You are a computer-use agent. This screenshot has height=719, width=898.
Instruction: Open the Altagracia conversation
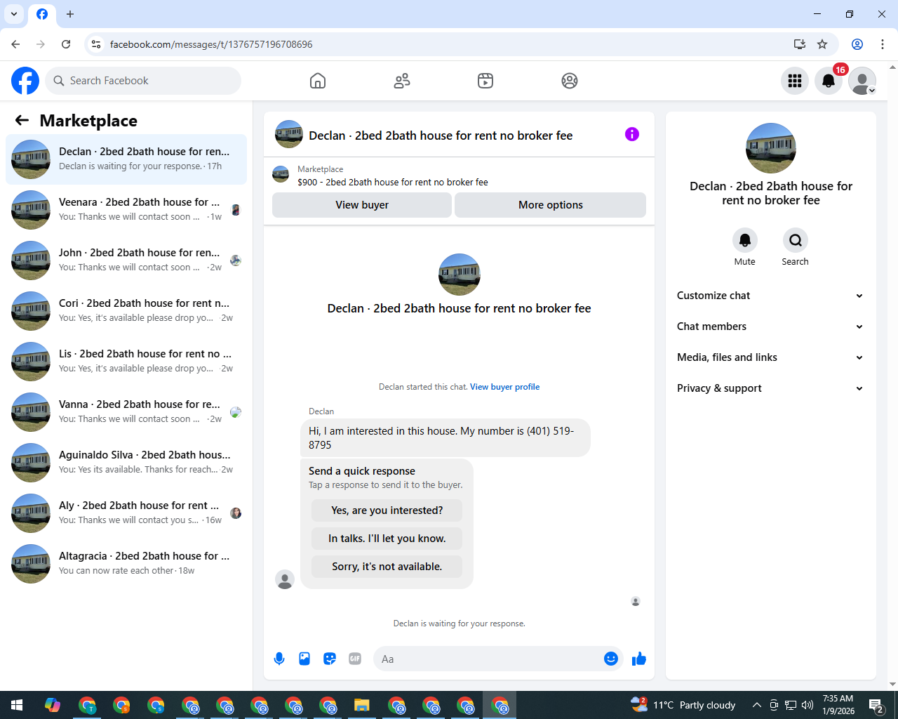click(126, 564)
